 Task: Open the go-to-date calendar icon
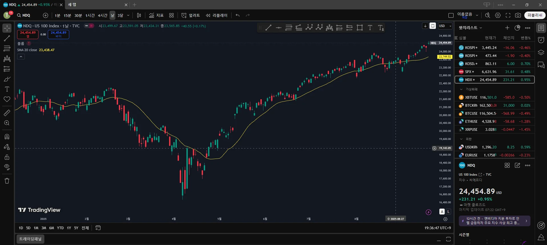(98, 228)
